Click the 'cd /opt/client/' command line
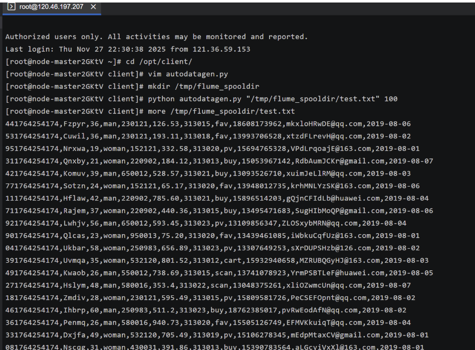475x350 pixels. click(99, 62)
